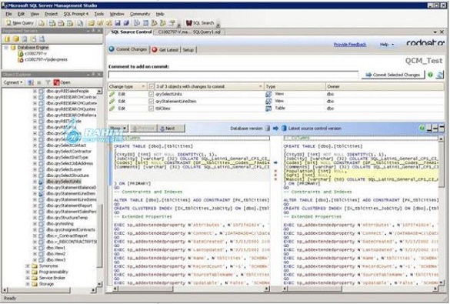Screen dimensions: 450x304
Task: Open the Connect dropdown in Object Explorer
Action: pos(13,82)
